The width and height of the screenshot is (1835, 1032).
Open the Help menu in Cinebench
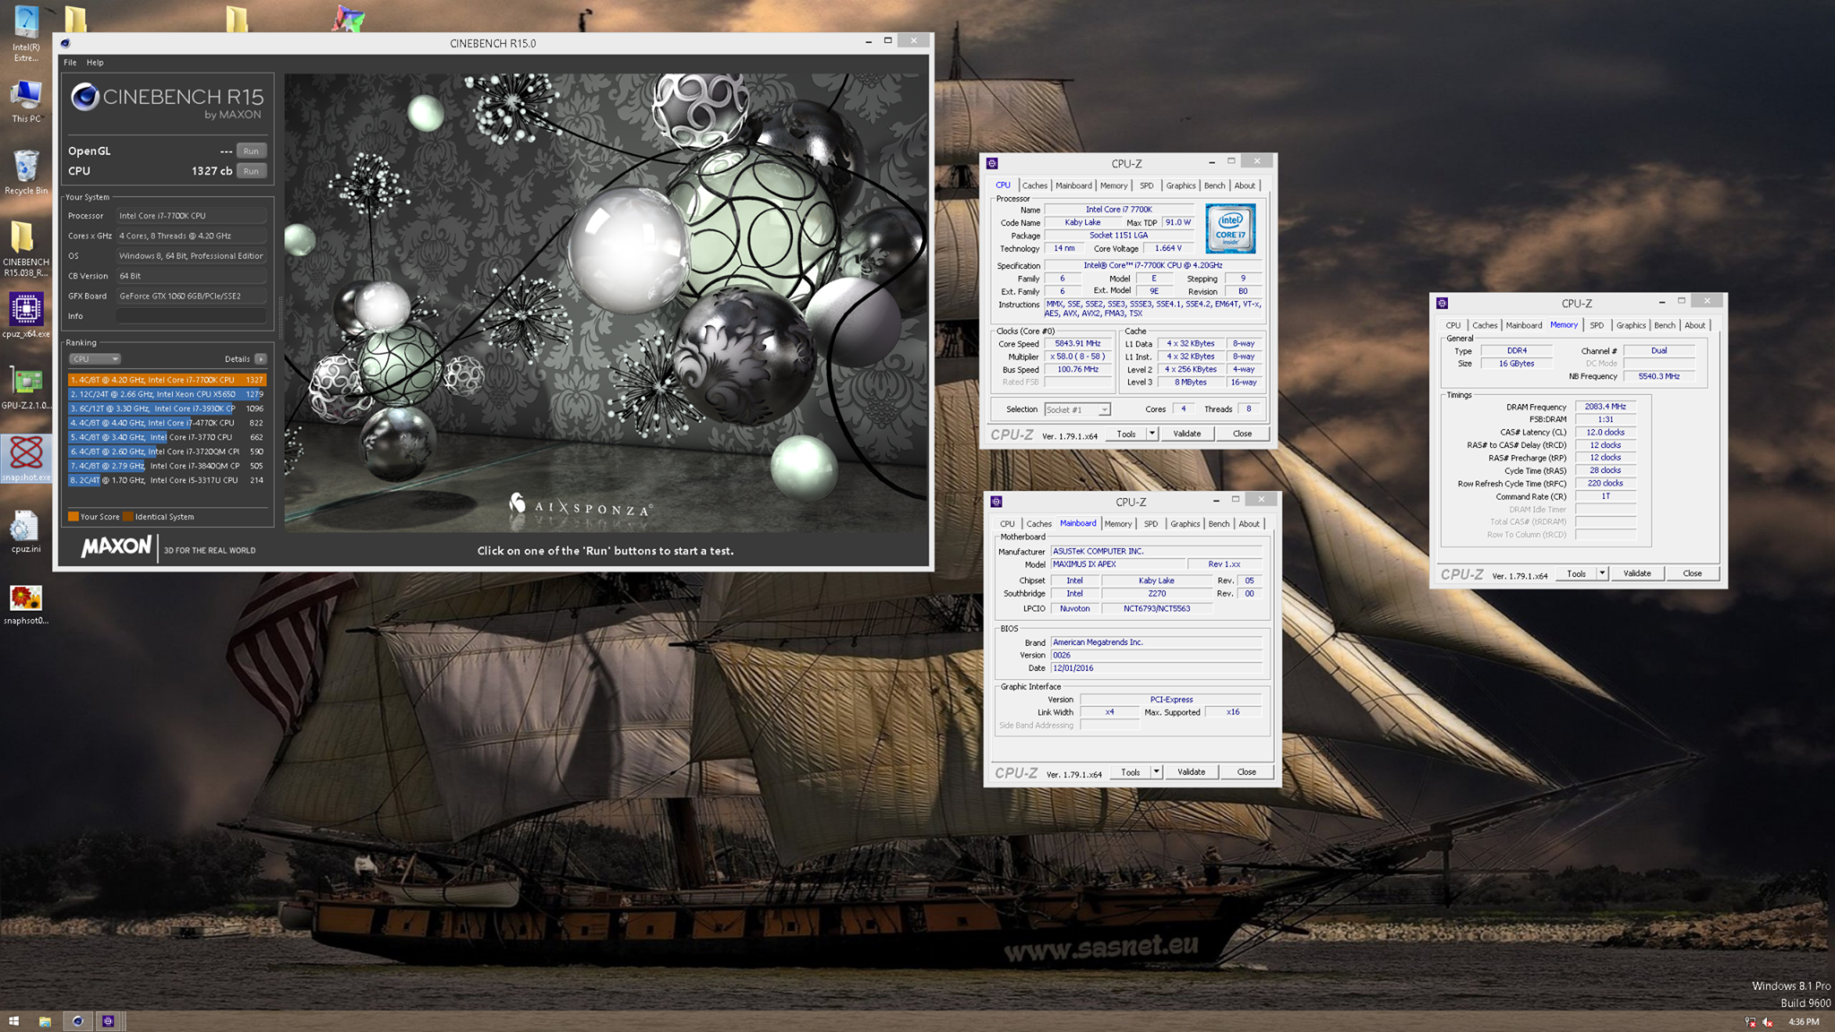tap(95, 63)
